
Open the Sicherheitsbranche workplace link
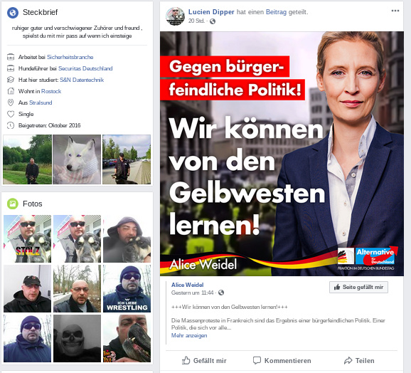[x=70, y=57]
